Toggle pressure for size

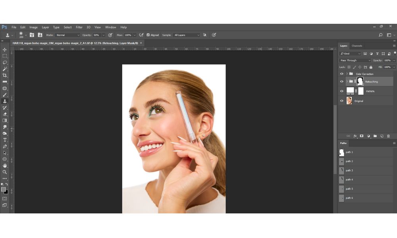click(214, 35)
